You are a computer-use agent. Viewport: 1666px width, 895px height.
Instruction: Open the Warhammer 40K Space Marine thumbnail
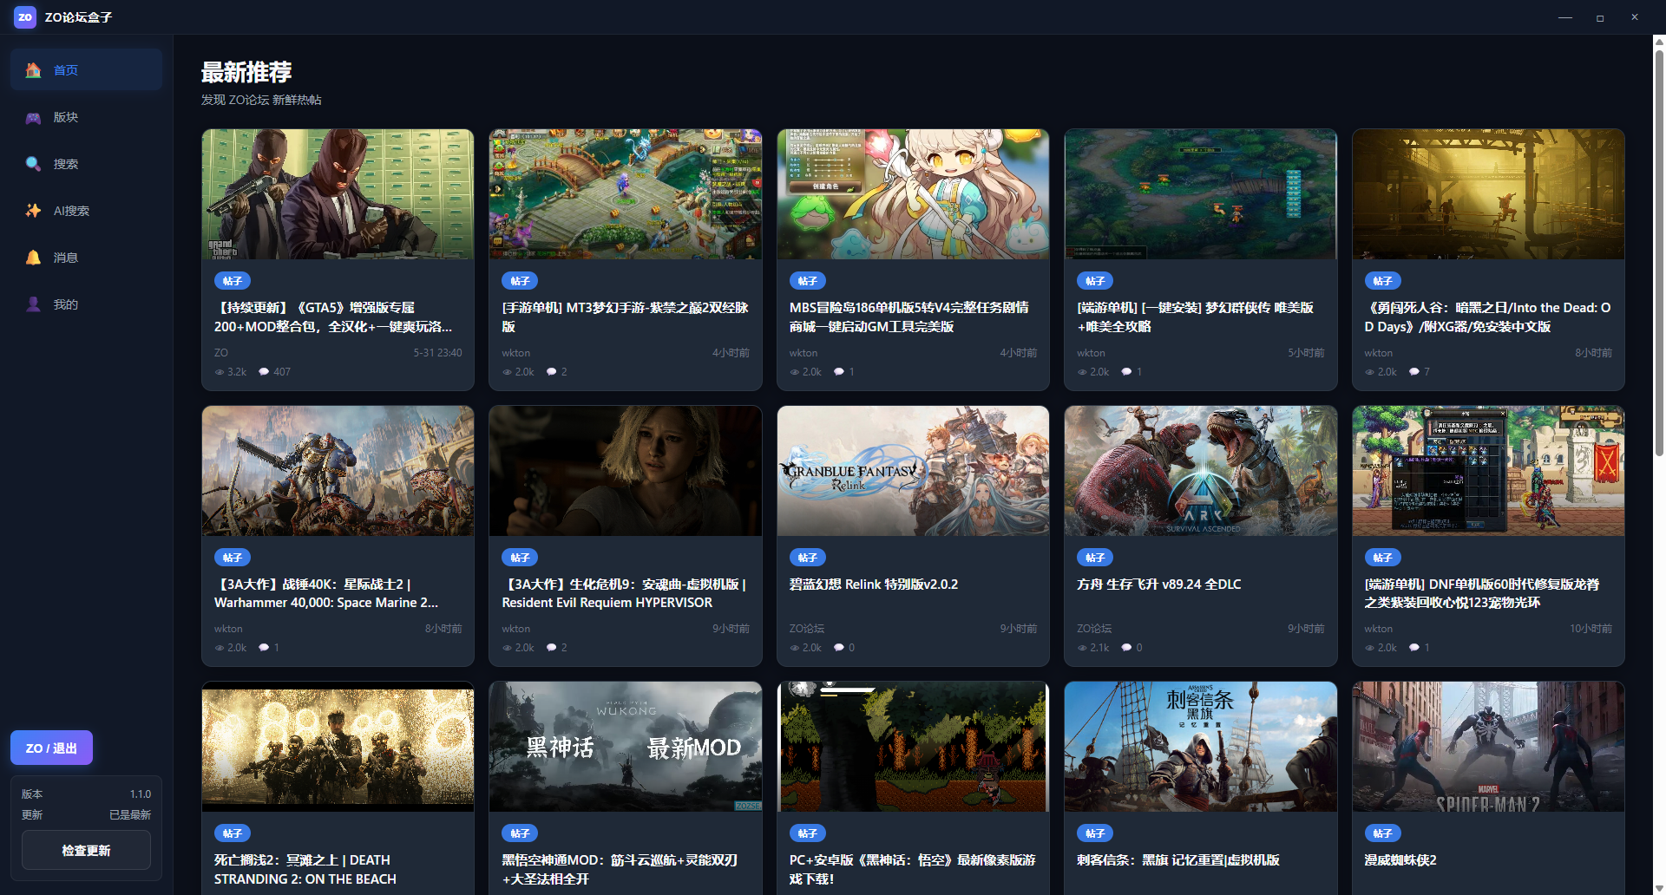(338, 471)
